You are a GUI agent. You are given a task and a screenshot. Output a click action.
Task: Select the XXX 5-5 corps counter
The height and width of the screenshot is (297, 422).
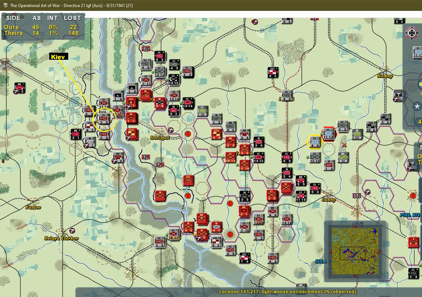[x=385, y=119]
